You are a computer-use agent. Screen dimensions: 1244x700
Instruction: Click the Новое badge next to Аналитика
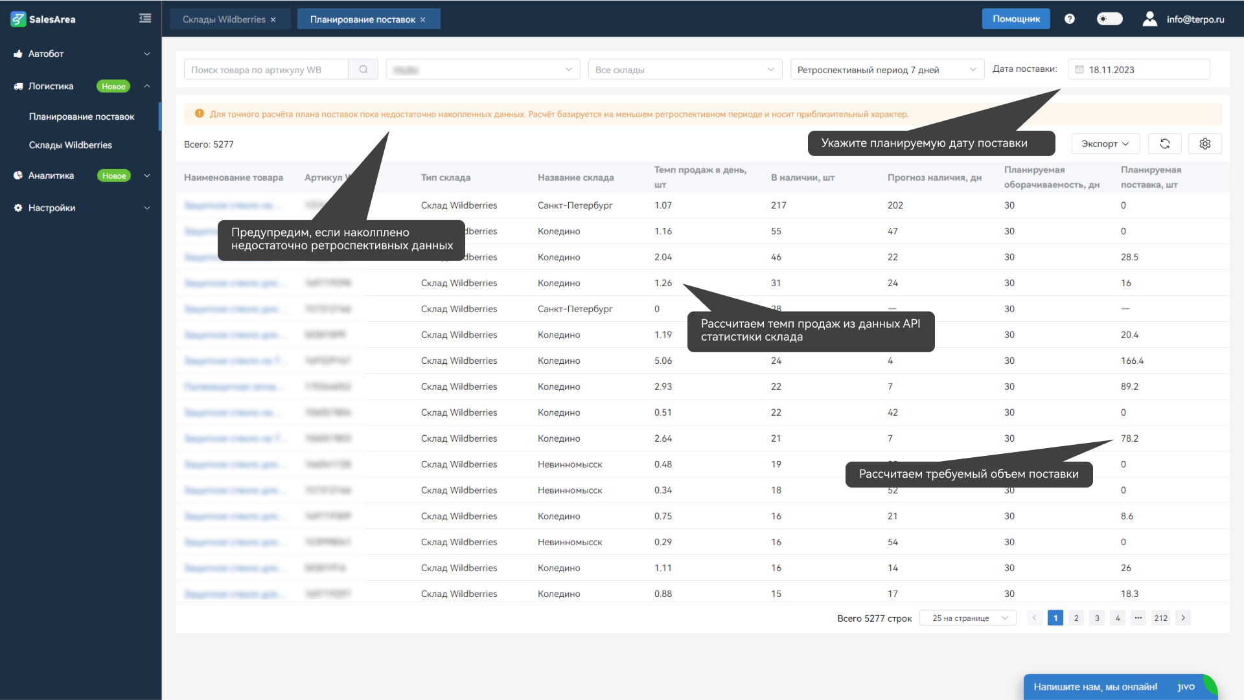coord(114,175)
